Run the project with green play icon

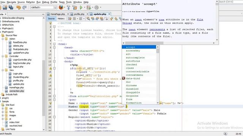[x=81, y=7]
